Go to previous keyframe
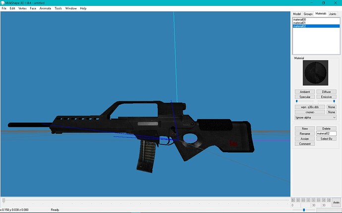The width and height of the screenshot is (342, 213). tap(298, 200)
